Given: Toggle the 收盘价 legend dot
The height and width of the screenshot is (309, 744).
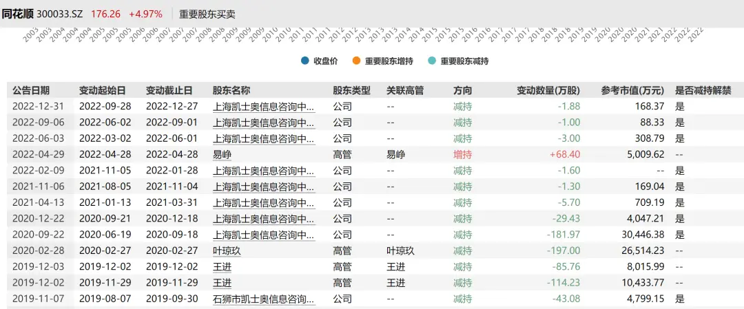Looking at the screenshot, I should point(304,61).
